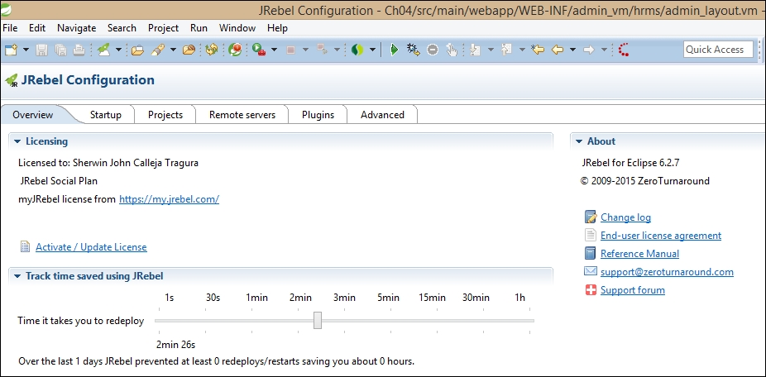The width and height of the screenshot is (766, 377).
Task: Click the green Resume play icon
Action: tap(394, 50)
